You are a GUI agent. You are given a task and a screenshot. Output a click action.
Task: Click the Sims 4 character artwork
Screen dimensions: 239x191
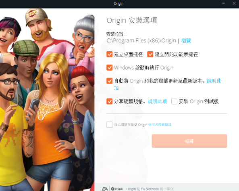(47, 100)
